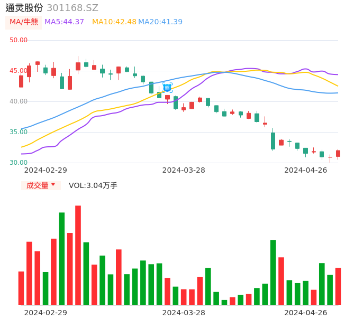Select the MA/牛熊 indicator button

tap(24, 22)
